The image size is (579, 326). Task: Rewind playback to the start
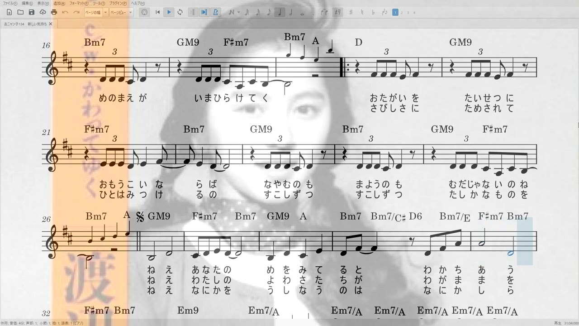pyautogui.click(x=157, y=12)
